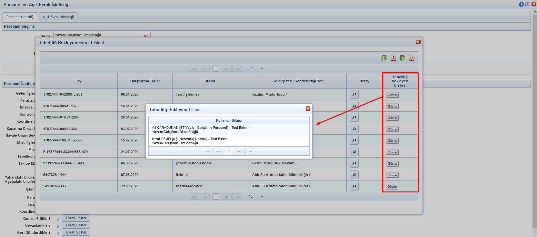
Task: Click Evrak Göster next to Cevapladıkları
Action: [76, 225]
